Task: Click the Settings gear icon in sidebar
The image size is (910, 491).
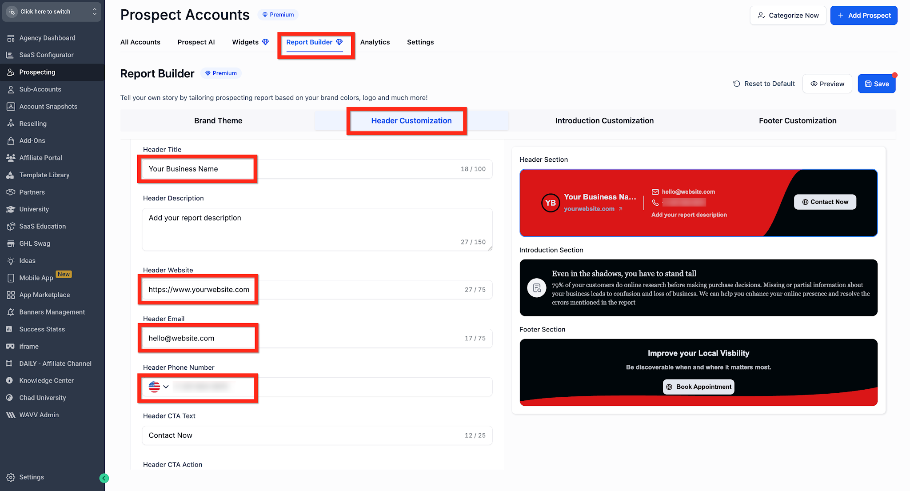Action: (11, 477)
